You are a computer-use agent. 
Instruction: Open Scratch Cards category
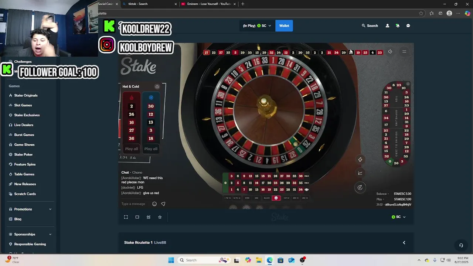(25, 194)
